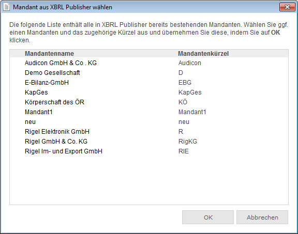298x234 pixels.
Task: Select KapGes in Mandantenname column
Action: tap(36, 92)
